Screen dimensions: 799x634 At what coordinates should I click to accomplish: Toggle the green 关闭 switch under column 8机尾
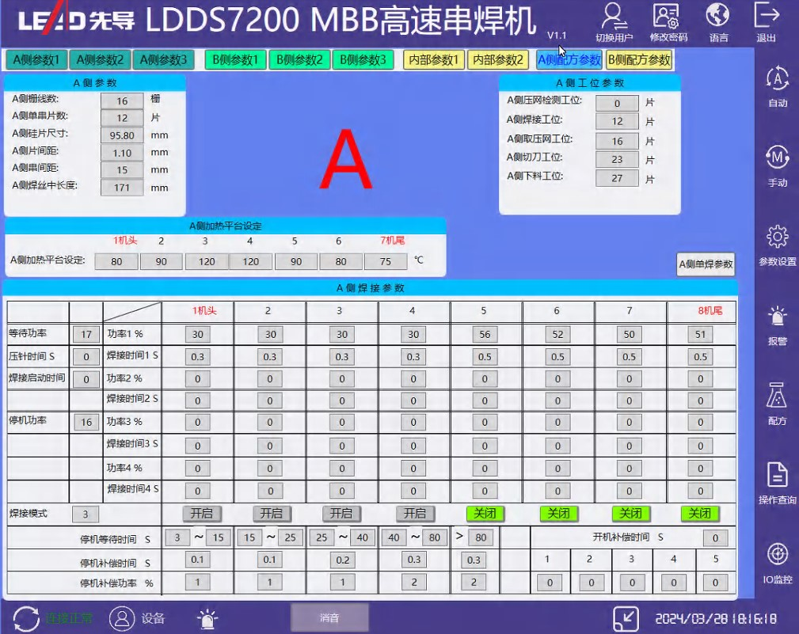700,514
